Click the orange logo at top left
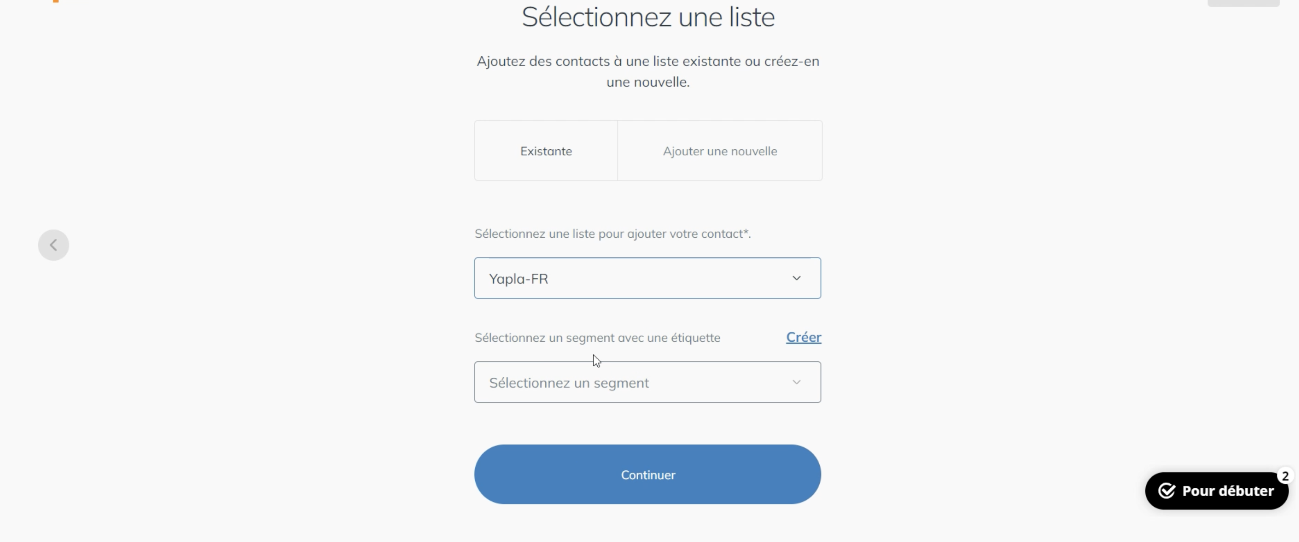 click(56, 1)
